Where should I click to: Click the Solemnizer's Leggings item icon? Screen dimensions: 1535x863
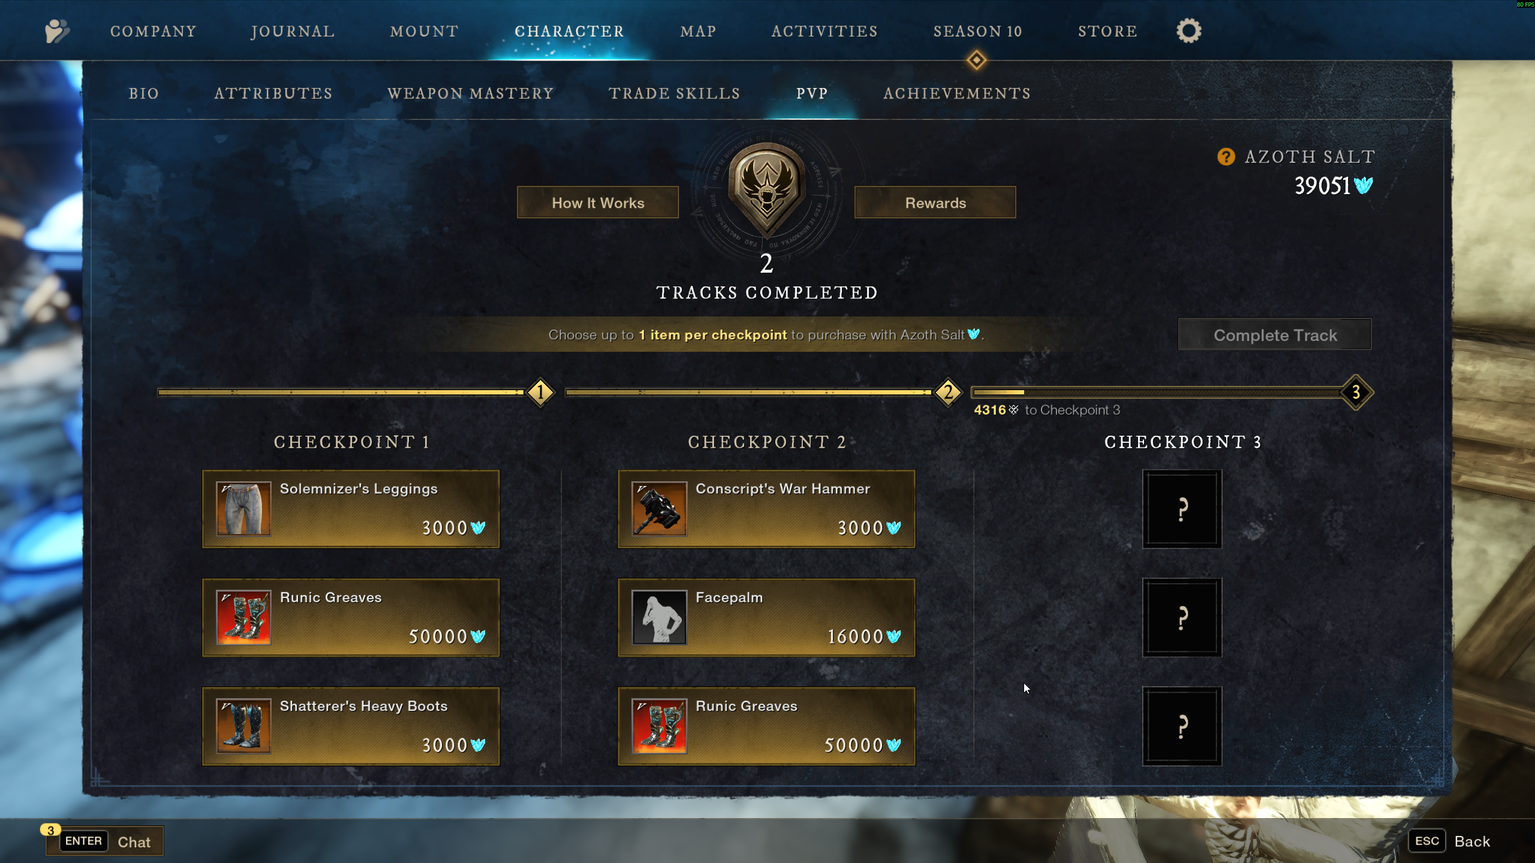click(x=243, y=509)
